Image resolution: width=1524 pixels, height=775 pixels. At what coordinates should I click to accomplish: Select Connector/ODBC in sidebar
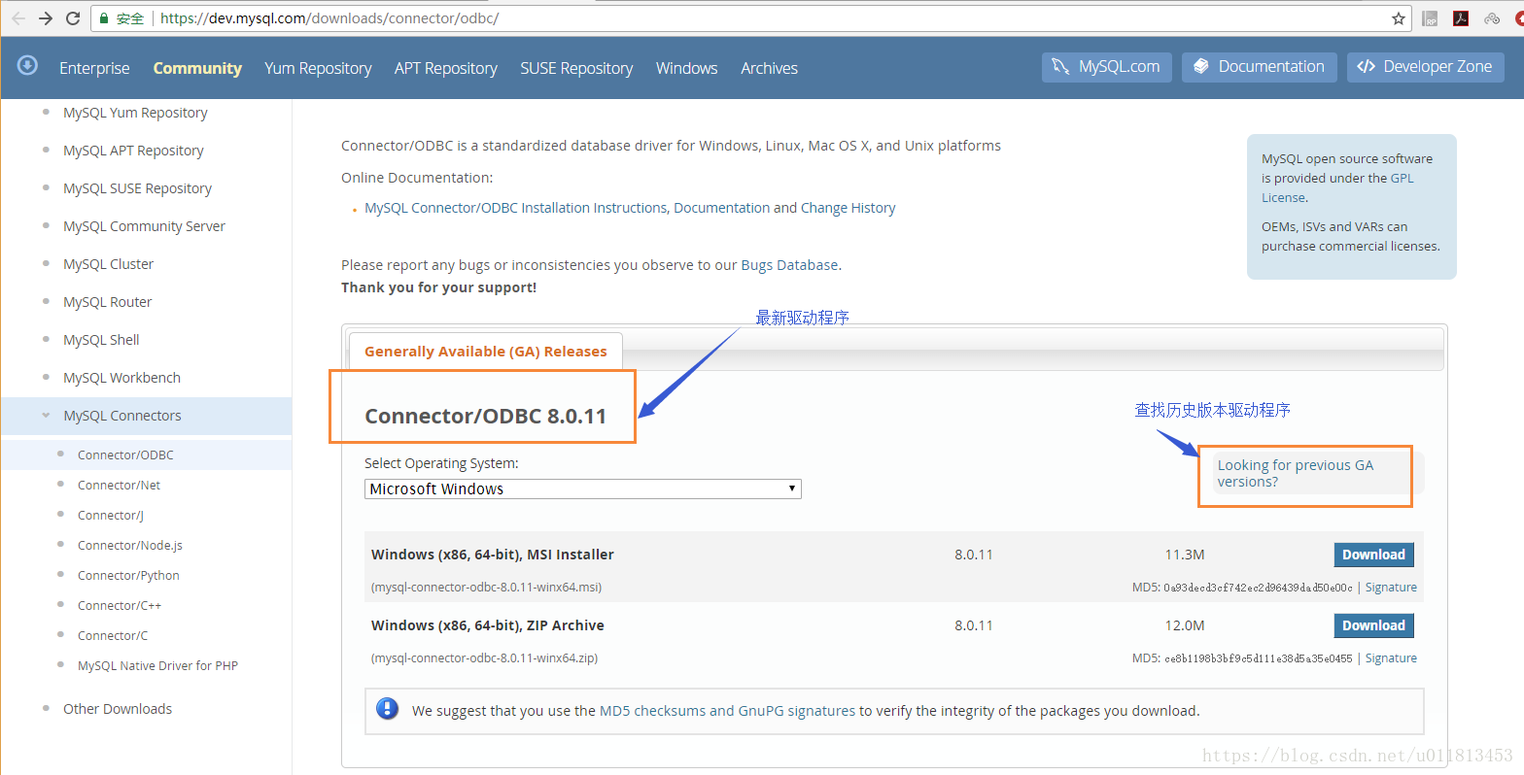tap(125, 455)
